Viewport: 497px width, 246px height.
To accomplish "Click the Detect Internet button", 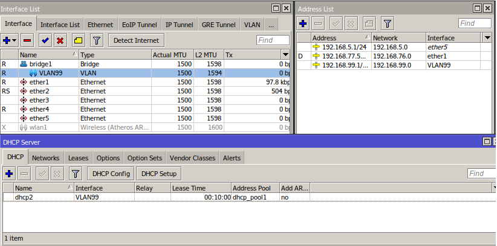I will (x=136, y=40).
